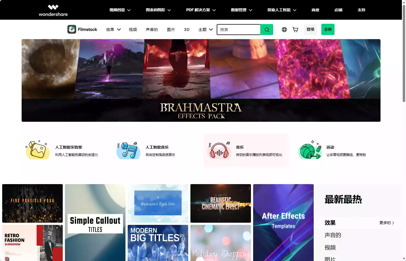The image size is (406, 261).
Task: Go to the 图片 section
Action: 171,30
